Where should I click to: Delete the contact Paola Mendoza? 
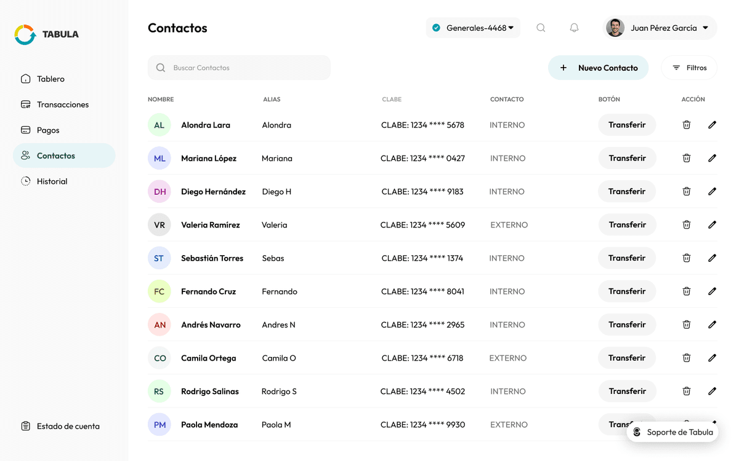coord(687,424)
